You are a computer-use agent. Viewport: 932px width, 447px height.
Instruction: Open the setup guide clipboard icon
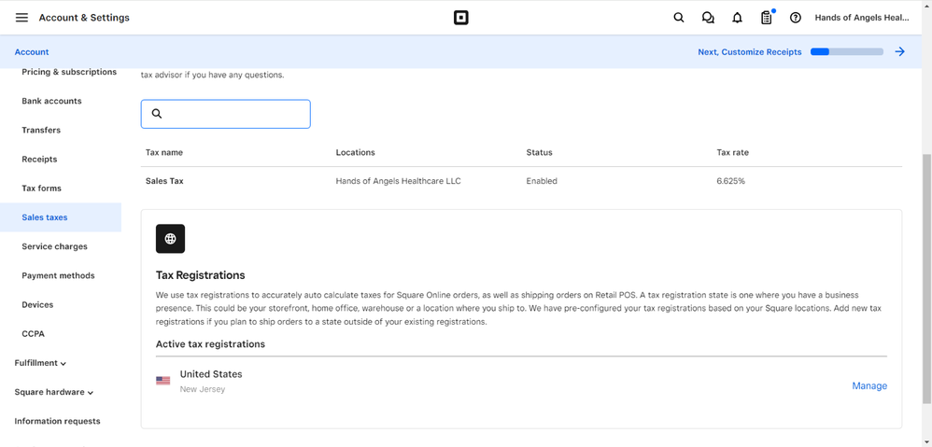coord(766,18)
